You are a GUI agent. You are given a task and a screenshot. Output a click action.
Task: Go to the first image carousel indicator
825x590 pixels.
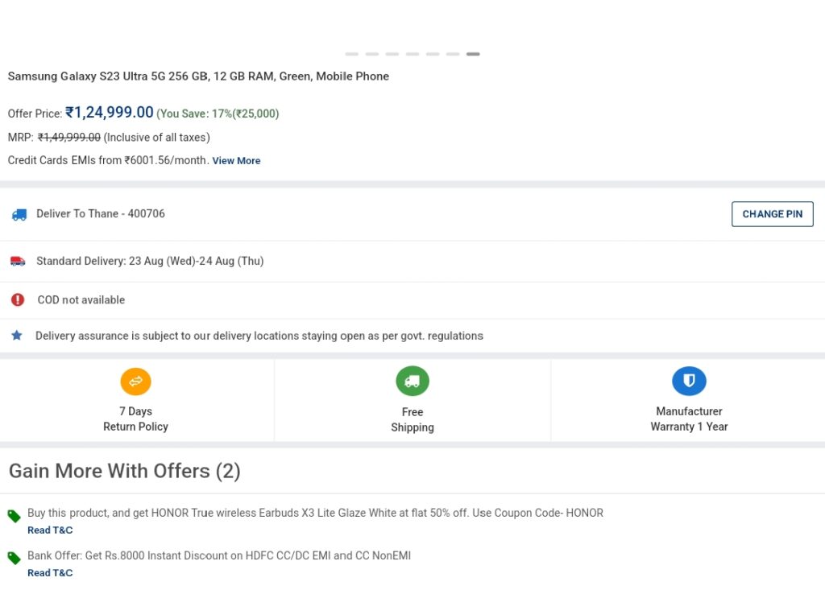[352, 54]
